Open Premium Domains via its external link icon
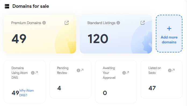Viewport: 187px width, 106px height. pos(67,23)
